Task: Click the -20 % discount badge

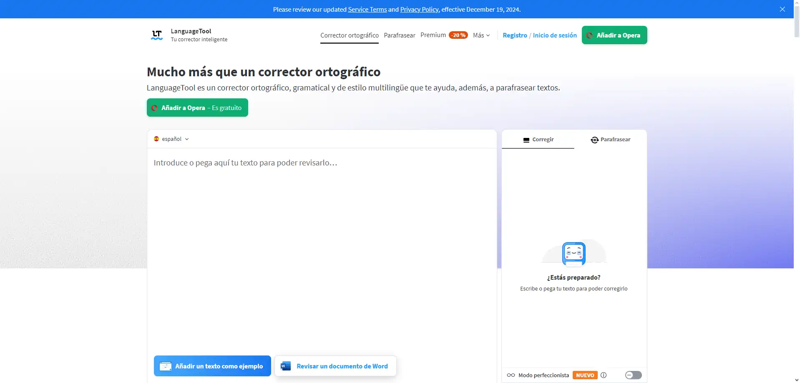Action: tap(458, 35)
